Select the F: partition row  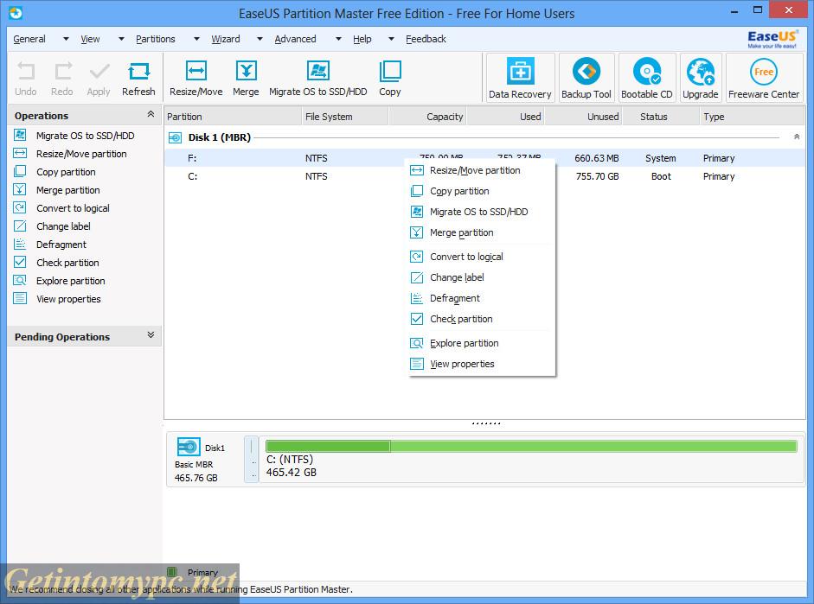[x=485, y=158]
